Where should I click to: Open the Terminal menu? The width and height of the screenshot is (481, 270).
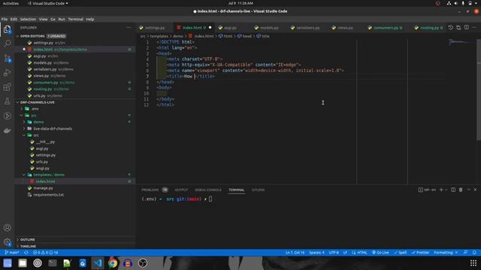[x=75, y=19]
